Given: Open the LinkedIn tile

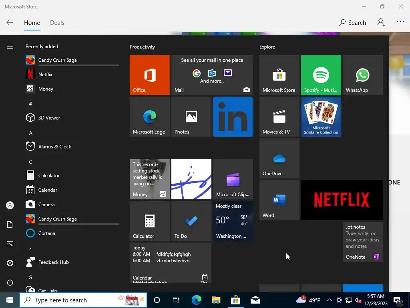Looking at the screenshot, I should click(x=233, y=117).
